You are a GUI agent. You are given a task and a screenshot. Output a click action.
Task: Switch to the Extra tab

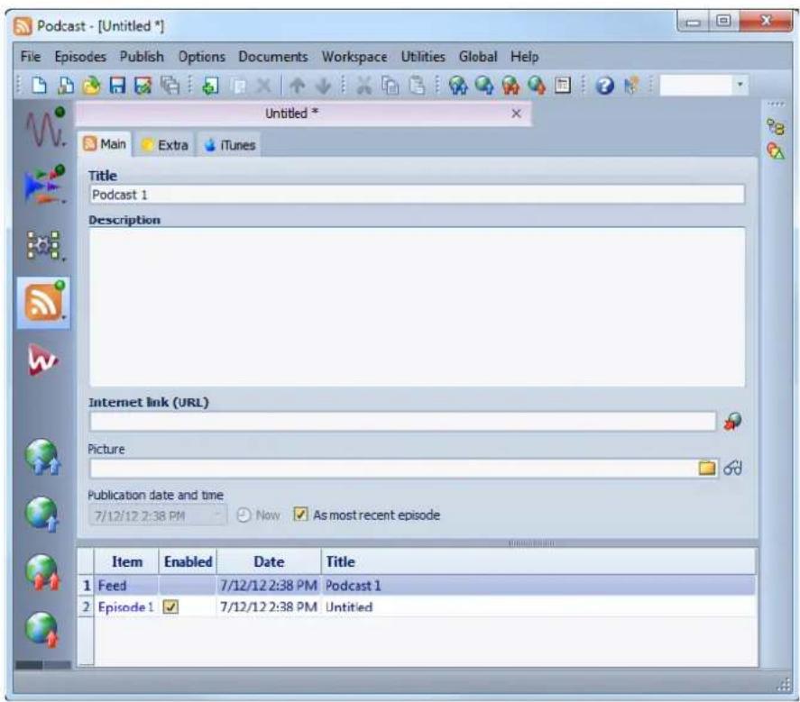point(165,145)
